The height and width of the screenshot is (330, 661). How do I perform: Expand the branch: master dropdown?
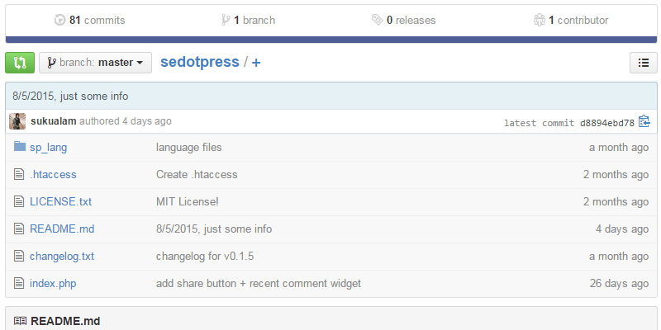coord(96,63)
